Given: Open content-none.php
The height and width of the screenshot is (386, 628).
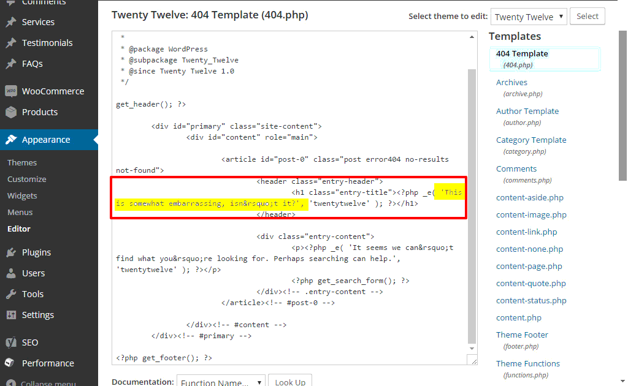Looking at the screenshot, I should click(x=529, y=249).
